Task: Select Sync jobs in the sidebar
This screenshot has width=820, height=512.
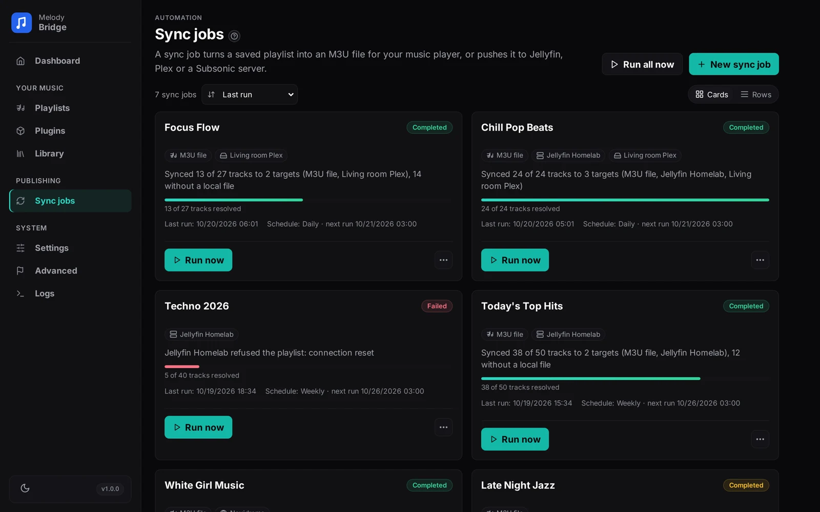Action: pyautogui.click(x=70, y=201)
